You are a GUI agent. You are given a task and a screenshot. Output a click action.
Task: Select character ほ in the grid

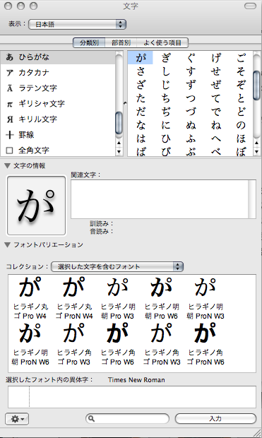241,138
